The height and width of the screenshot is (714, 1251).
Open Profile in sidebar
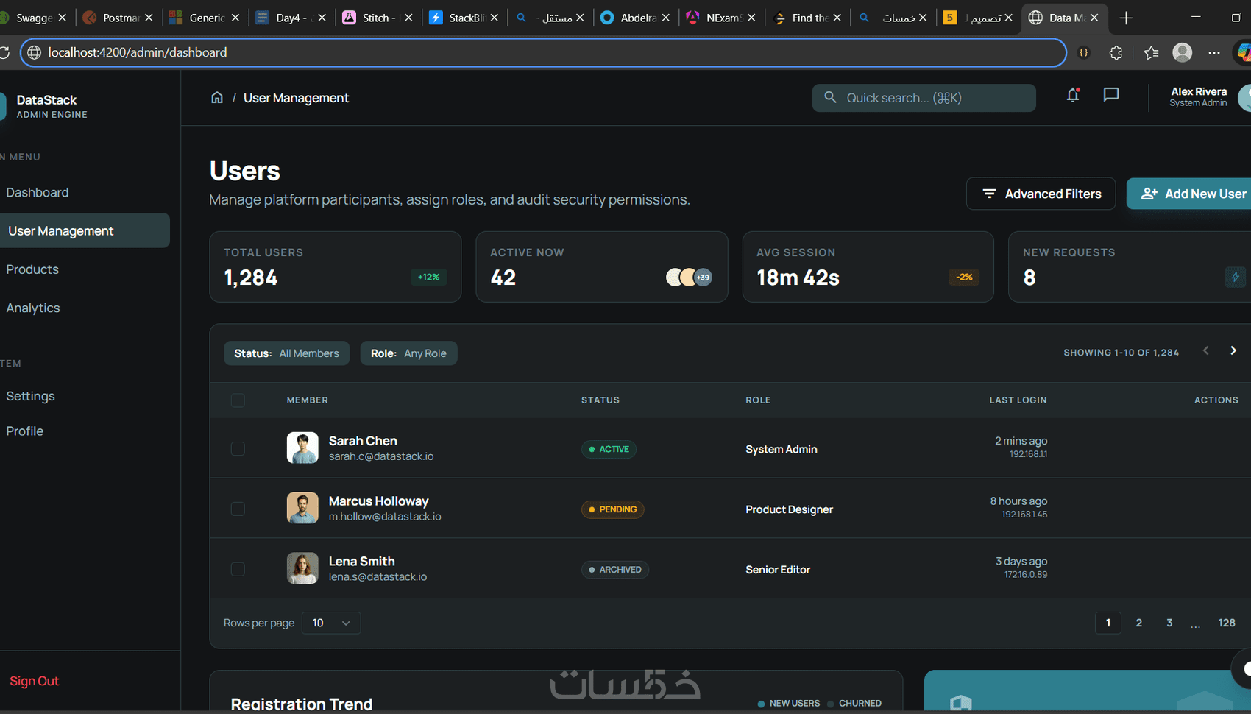[x=25, y=431]
